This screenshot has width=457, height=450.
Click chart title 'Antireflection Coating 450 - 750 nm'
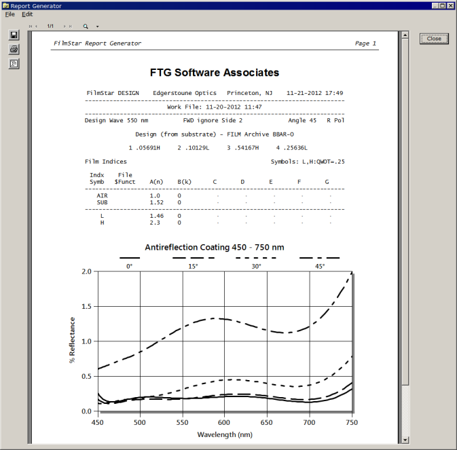[x=215, y=247]
